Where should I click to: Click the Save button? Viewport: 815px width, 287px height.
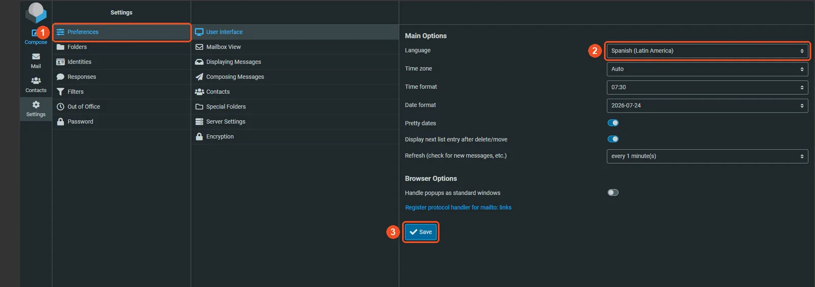pyautogui.click(x=421, y=232)
